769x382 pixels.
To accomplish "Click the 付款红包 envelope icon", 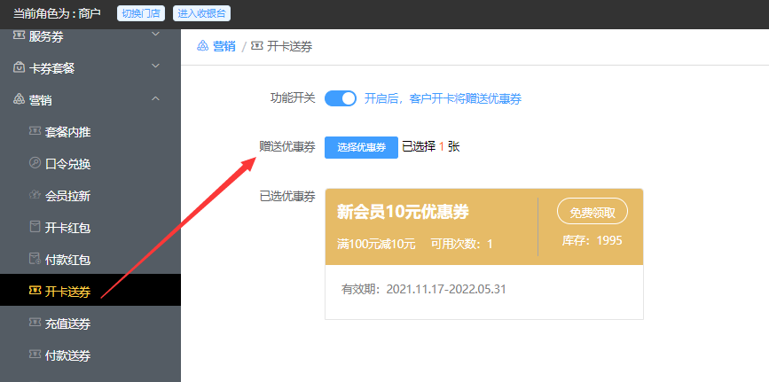I will [35, 259].
